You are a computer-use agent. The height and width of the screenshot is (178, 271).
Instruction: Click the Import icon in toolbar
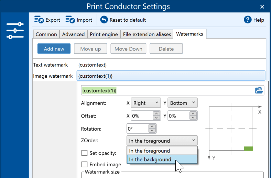pos(70,20)
